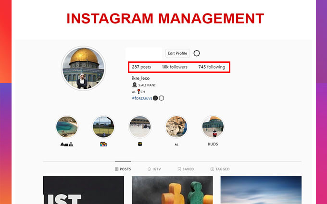This screenshot has width=327, height=204.
Task: Open the blue cloudy sky post
Action: click(261, 190)
